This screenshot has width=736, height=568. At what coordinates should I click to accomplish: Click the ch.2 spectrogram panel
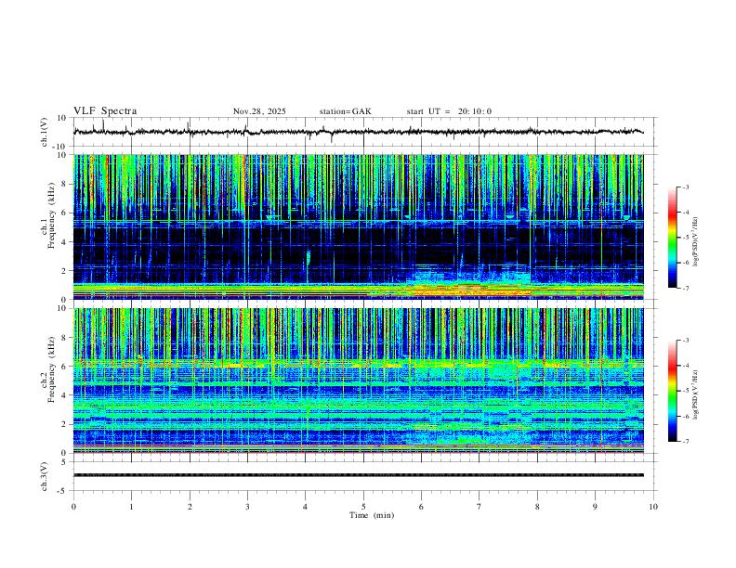(x=359, y=381)
